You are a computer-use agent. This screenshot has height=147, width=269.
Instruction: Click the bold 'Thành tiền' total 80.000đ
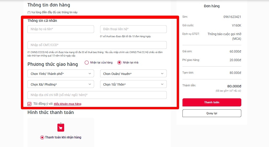click(234, 86)
